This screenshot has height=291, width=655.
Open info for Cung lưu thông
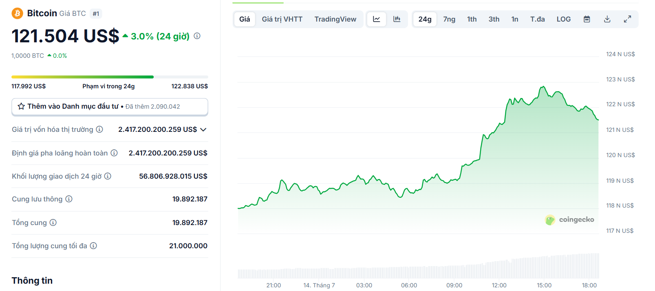click(69, 199)
